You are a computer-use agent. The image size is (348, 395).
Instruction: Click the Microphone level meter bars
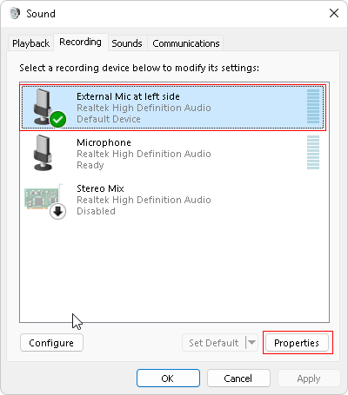[313, 152]
